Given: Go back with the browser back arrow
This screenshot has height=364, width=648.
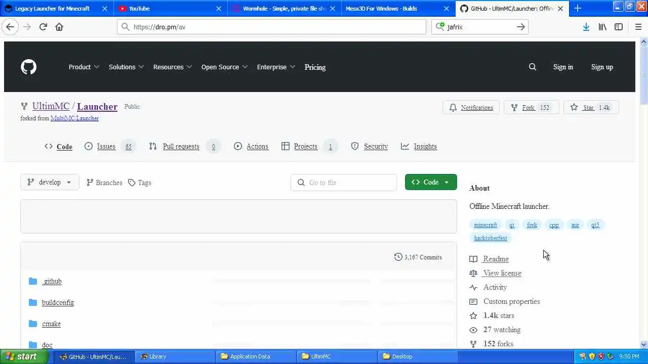Looking at the screenshot, I should (x=10, y=27).
